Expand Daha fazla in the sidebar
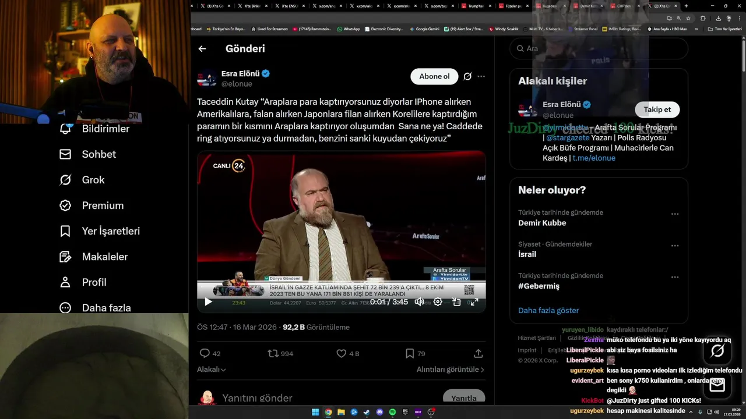 [95, 307]
